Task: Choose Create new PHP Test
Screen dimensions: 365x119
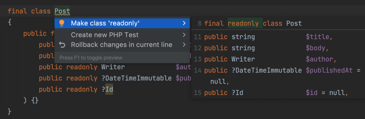Action: point(122,35)
